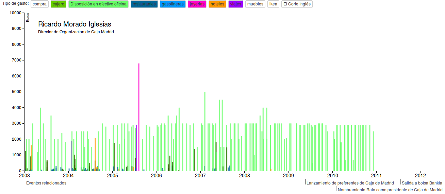Toggle the green 'cajero' filter

click(59, 4)
